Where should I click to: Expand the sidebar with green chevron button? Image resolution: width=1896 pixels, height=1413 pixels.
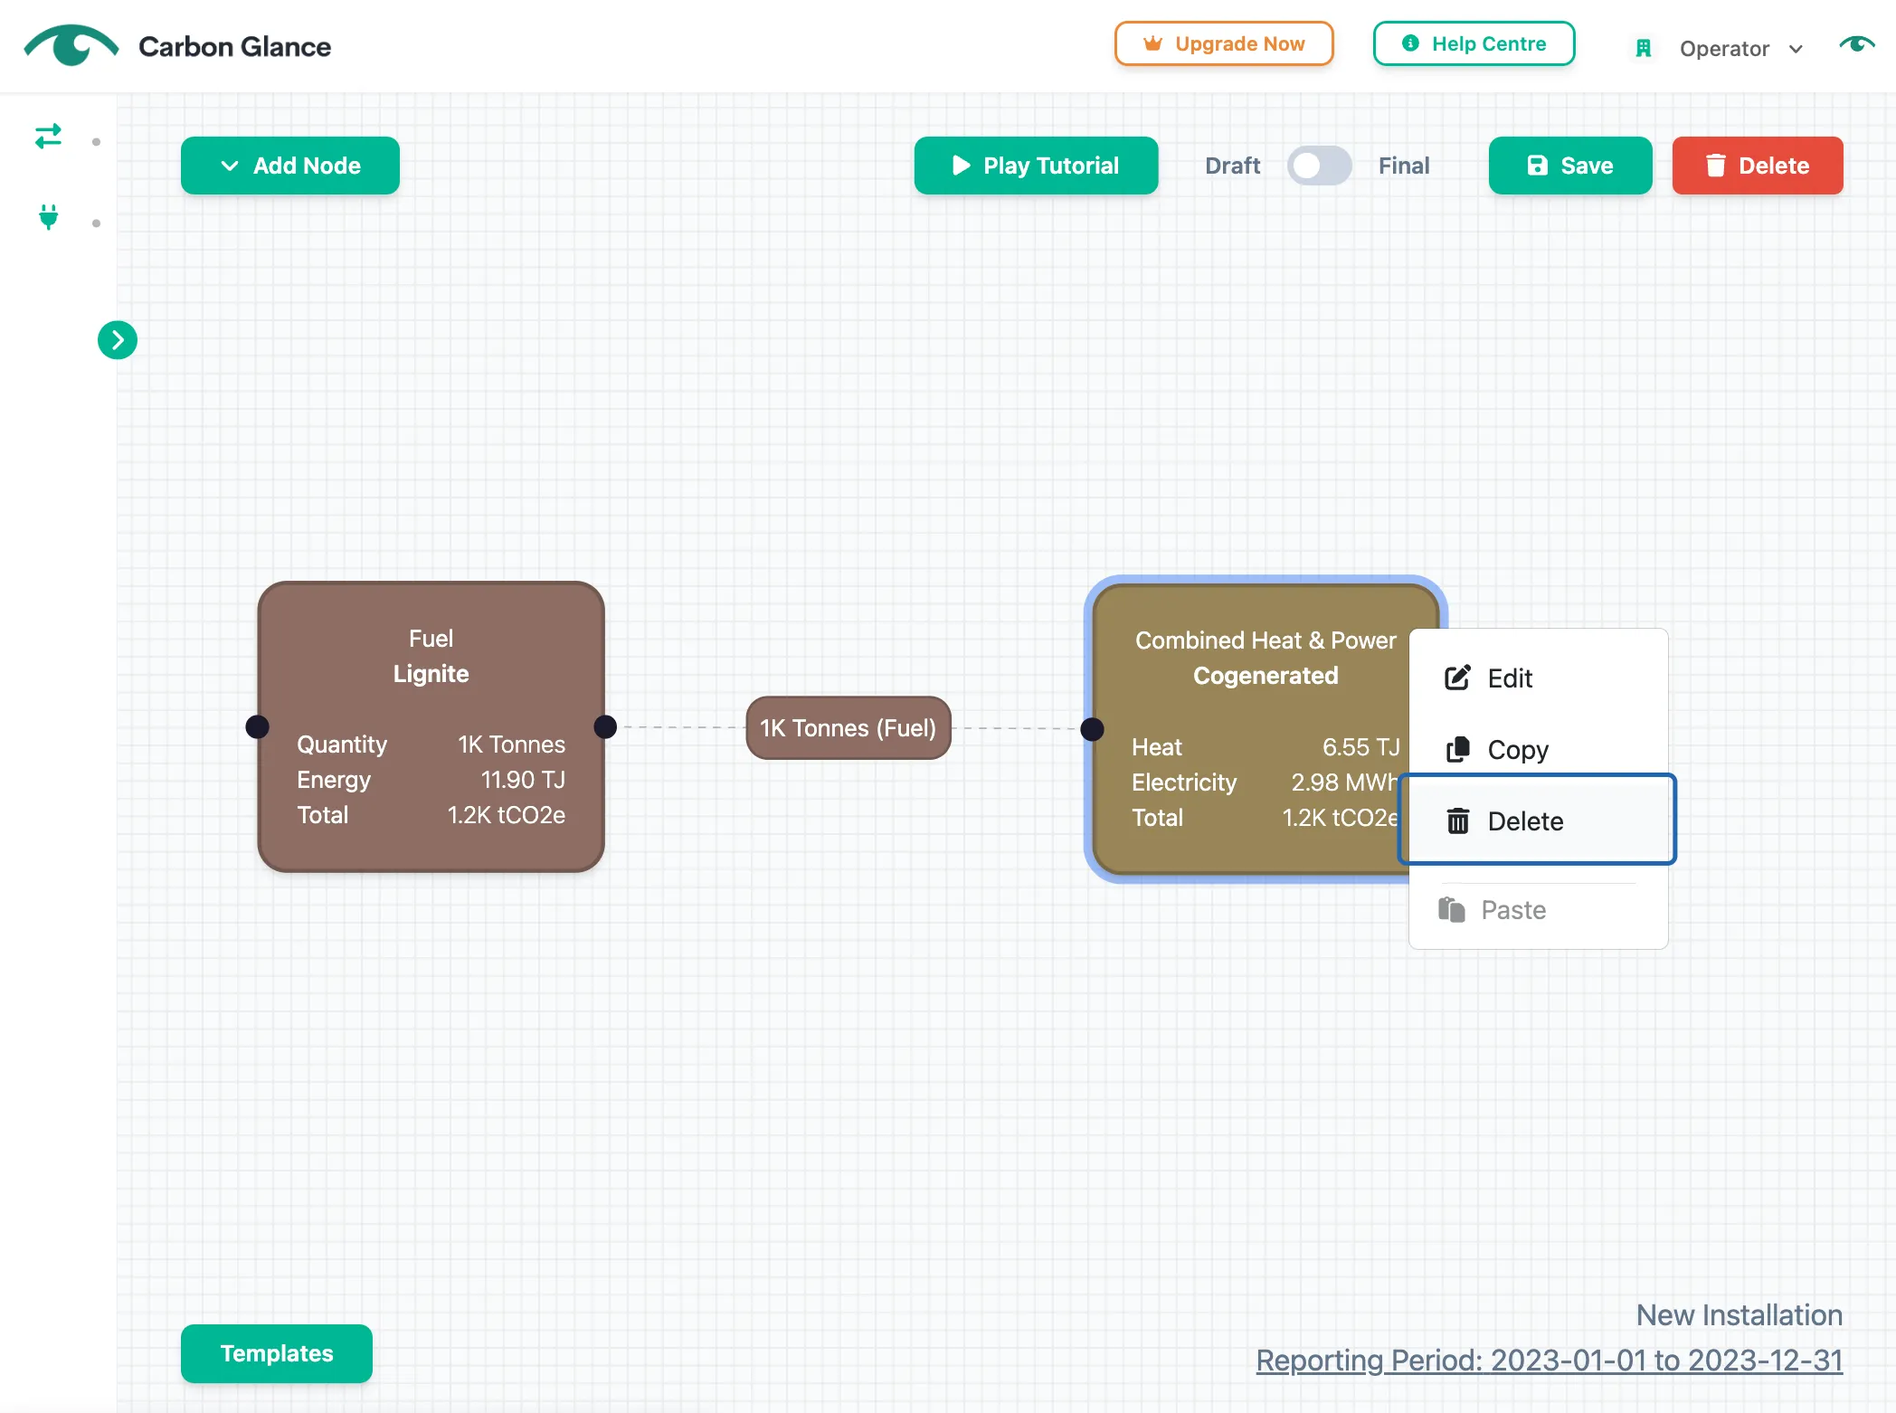coord(118,340)
